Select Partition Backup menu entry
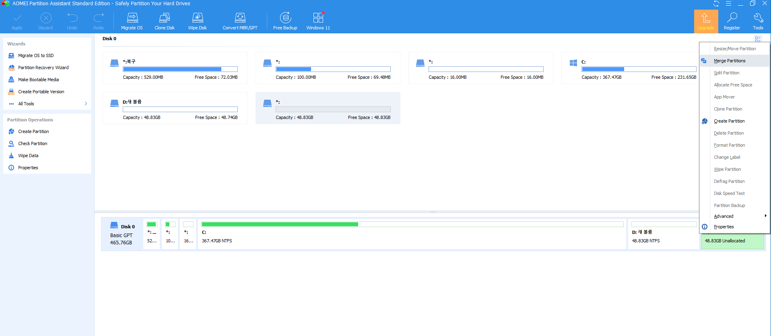The image size is (771, 336). (735, 205)
